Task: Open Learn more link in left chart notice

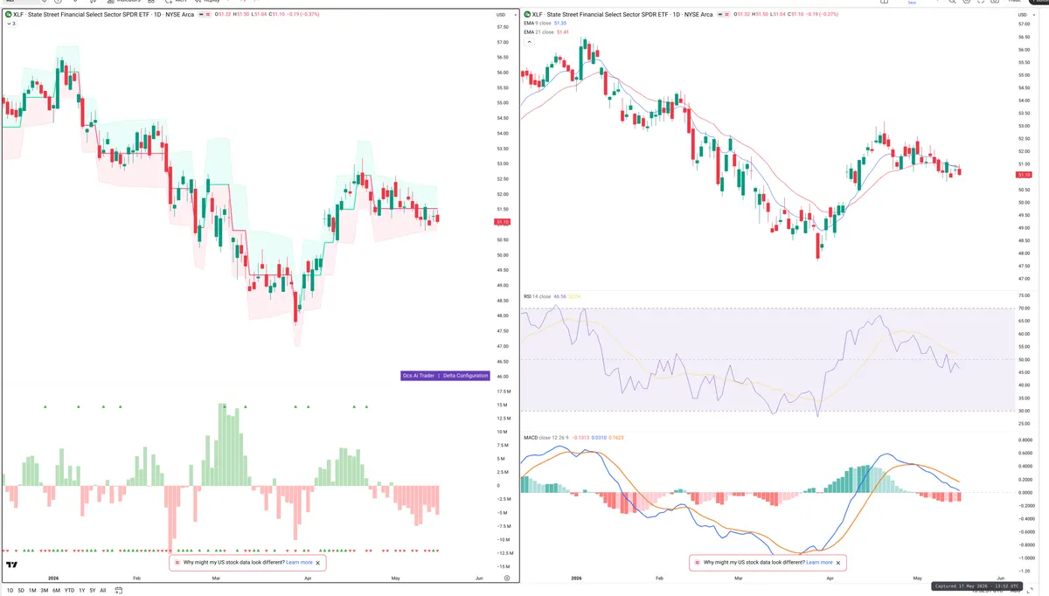Action: coord(297,563)
